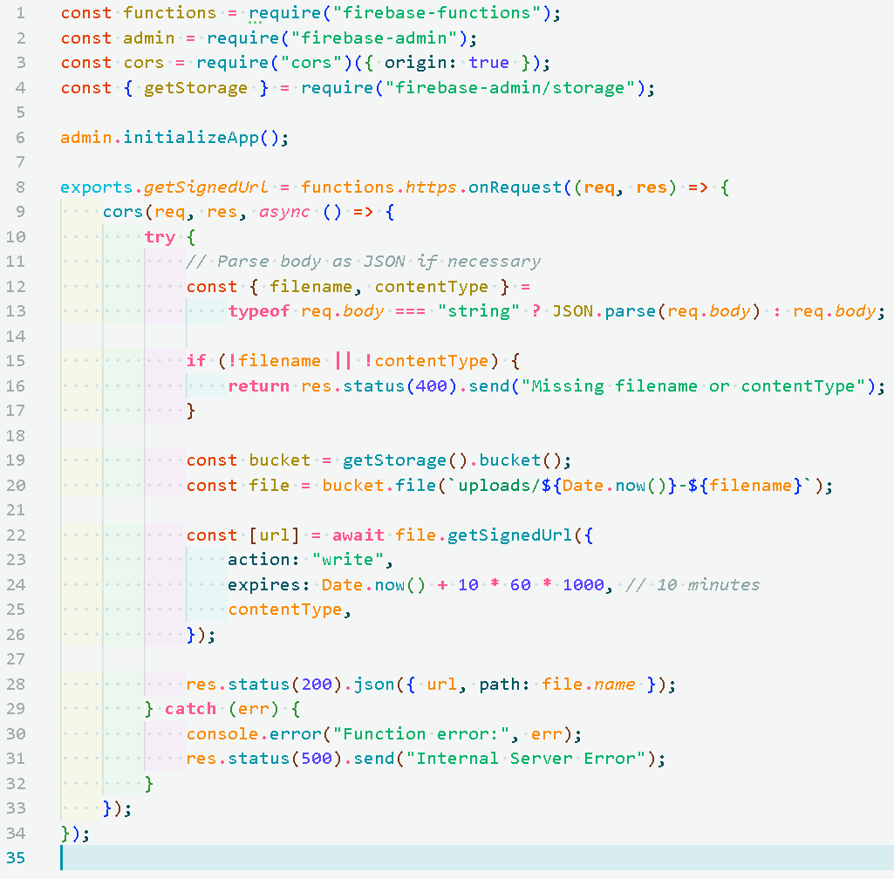This screenshot has height=879, width=894.
Task: Click the closing brace on line 17
Action: pos(191,411)
